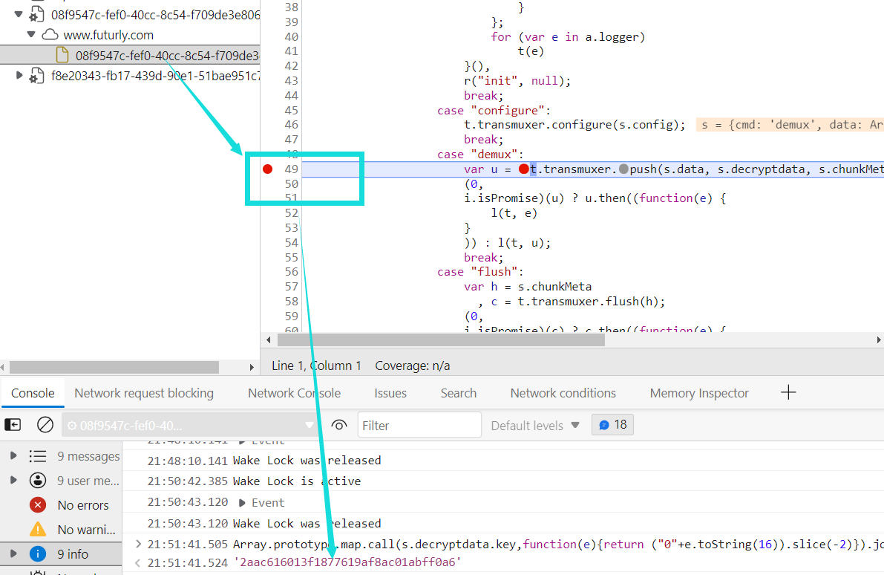Select the No errors red X filter
This screenshot has height=575, width=884.
point(38,504)
